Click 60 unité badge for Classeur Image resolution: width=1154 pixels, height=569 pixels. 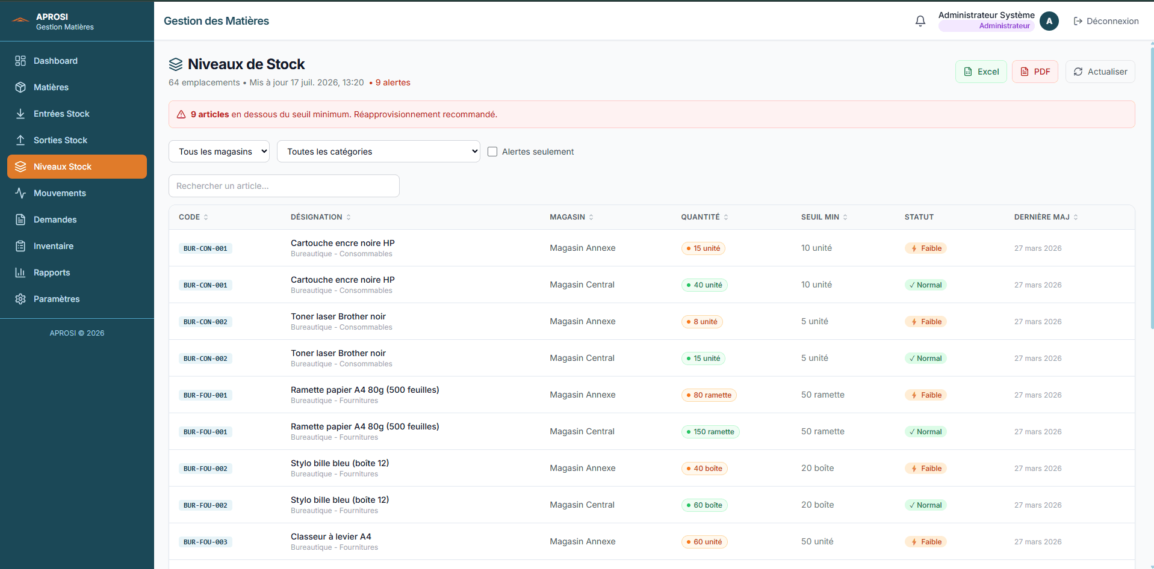[704, 542]
